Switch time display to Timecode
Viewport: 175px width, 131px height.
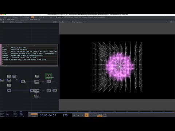34,114
